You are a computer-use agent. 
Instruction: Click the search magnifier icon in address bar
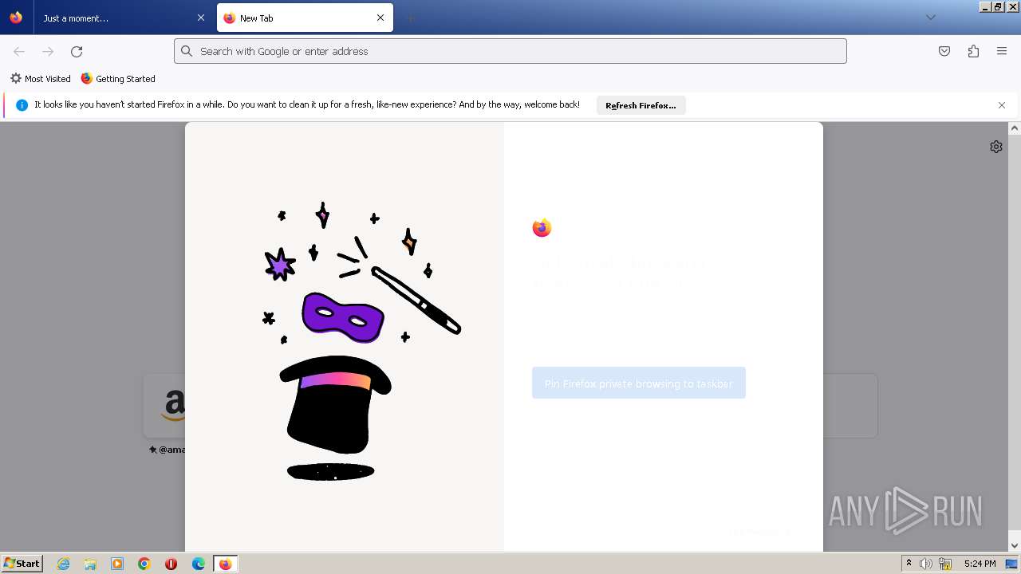(187, 51)
